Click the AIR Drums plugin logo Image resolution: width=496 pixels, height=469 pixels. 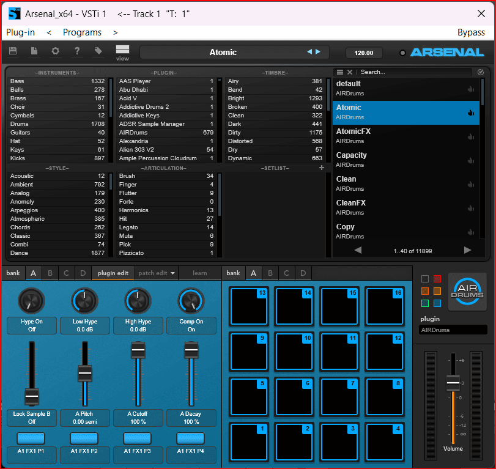[x=467, y=292]
